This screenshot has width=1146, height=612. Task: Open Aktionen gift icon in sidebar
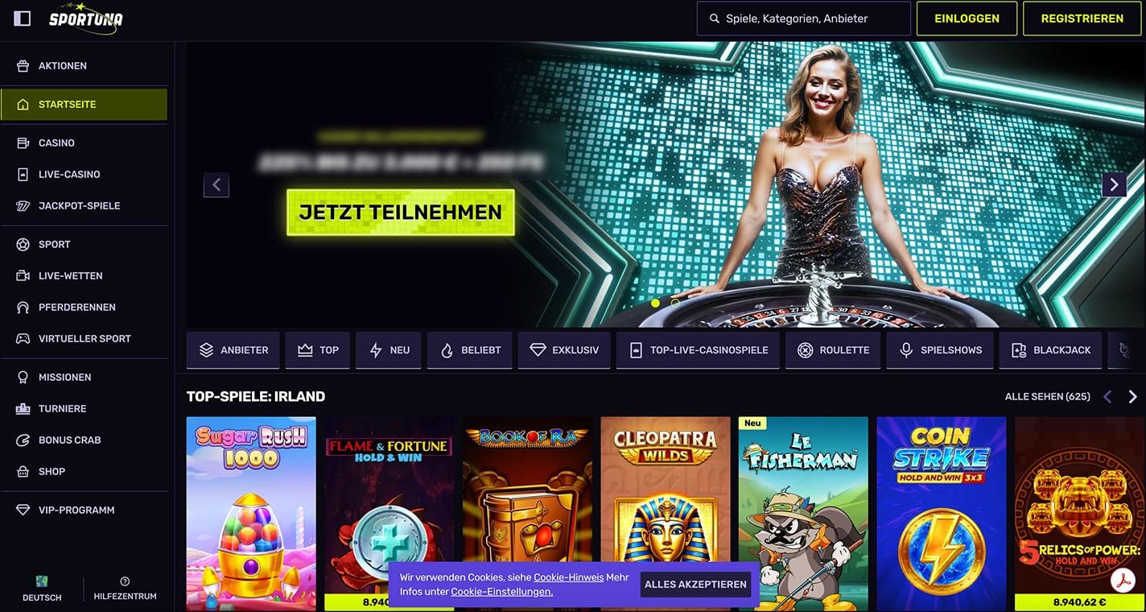[x=23, y=66]
